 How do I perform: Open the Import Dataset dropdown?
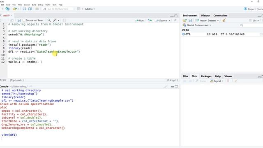point(207,21)
